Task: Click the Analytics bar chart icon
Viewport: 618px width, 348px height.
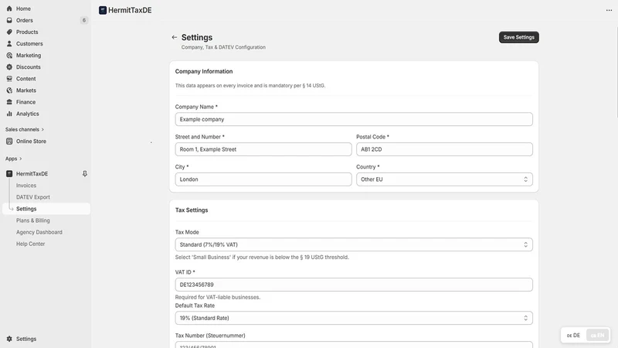Action: pos(9,114)
